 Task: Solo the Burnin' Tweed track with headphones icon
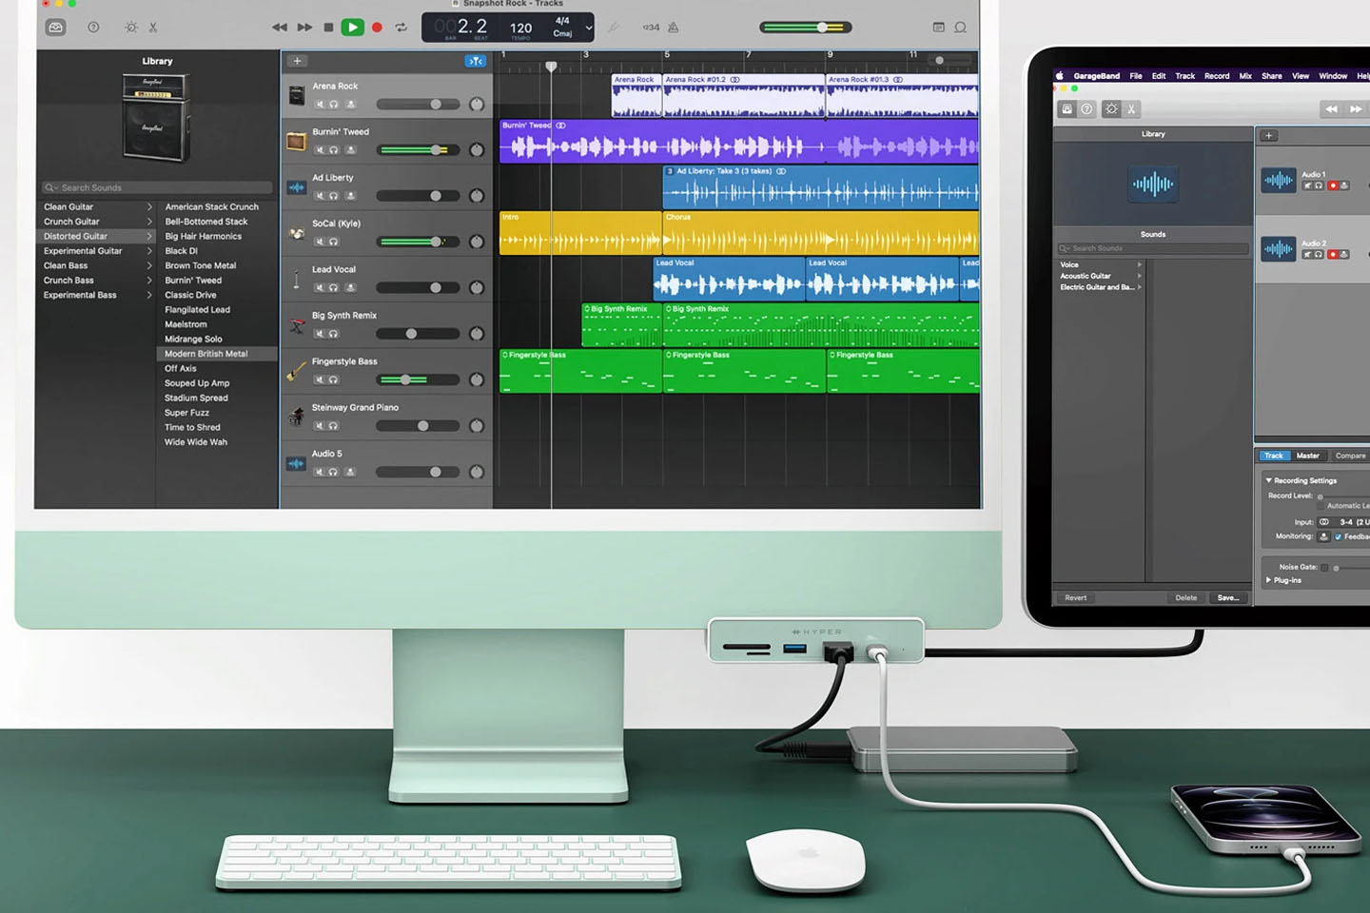tap(333, 150)
